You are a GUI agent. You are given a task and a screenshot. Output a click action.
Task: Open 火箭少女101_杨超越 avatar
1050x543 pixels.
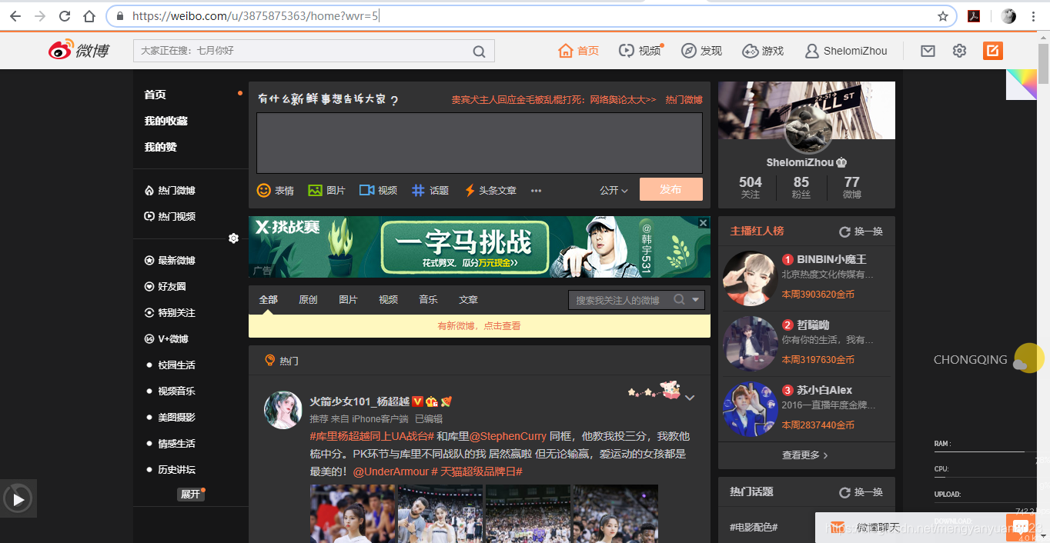[x=283, y=409]
